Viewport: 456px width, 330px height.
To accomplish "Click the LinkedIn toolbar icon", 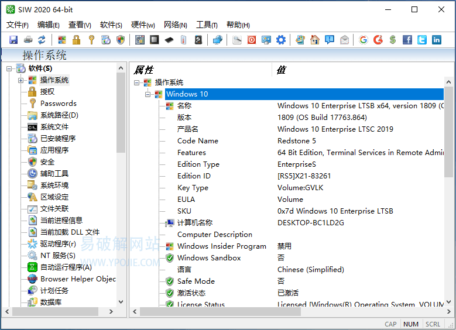I will 437,40.
